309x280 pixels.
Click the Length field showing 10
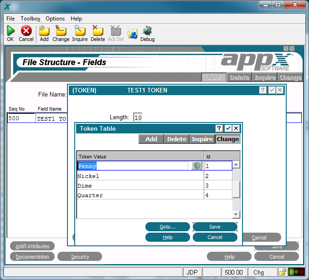[x=138, y=117]
